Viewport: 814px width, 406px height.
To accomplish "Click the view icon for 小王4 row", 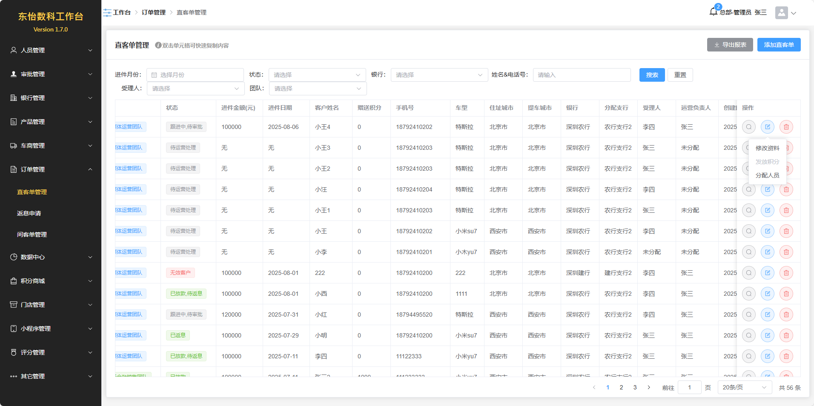I will coord(748,127).
